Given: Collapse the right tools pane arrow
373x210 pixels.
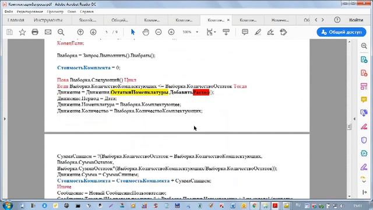Looking at the screenshot, I should click(354, 118).
